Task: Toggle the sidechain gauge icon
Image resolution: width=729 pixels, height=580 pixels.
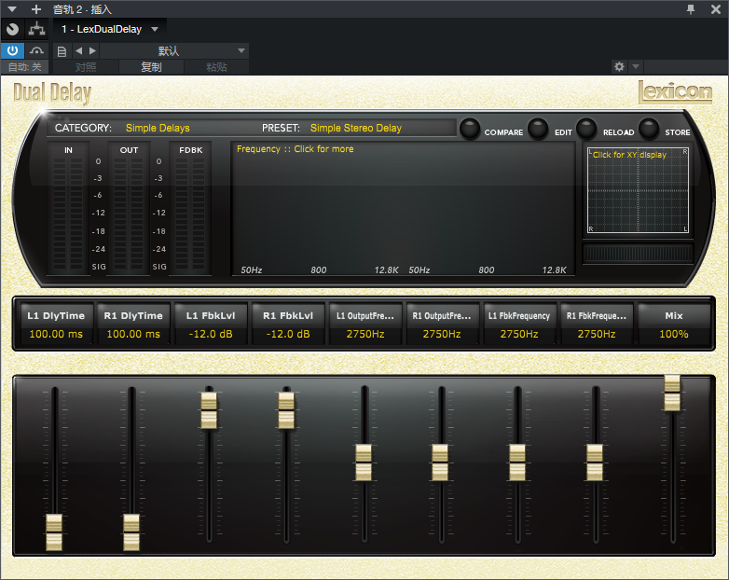Action: tap(36, 50)
